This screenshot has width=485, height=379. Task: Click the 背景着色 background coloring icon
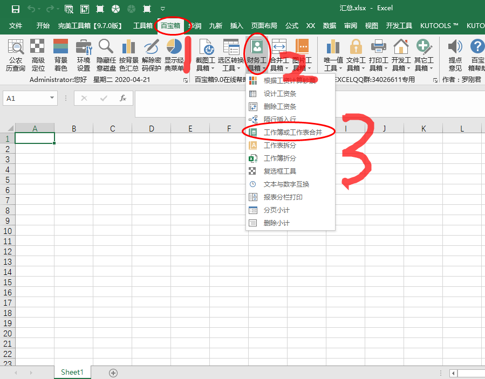tap(60, 56)
